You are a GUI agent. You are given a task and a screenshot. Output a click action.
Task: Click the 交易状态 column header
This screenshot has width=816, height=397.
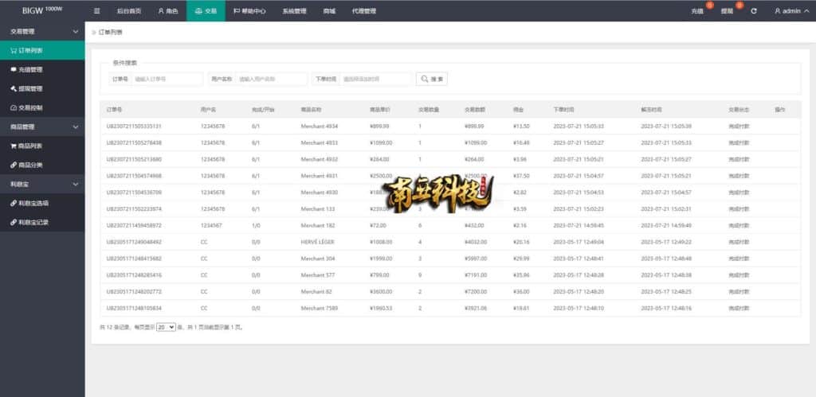739,110
